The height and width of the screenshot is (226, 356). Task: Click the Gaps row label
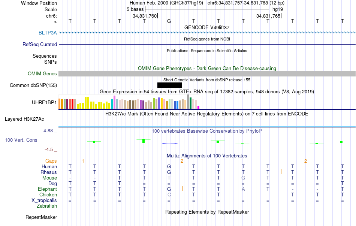click(x=51, y=161)
